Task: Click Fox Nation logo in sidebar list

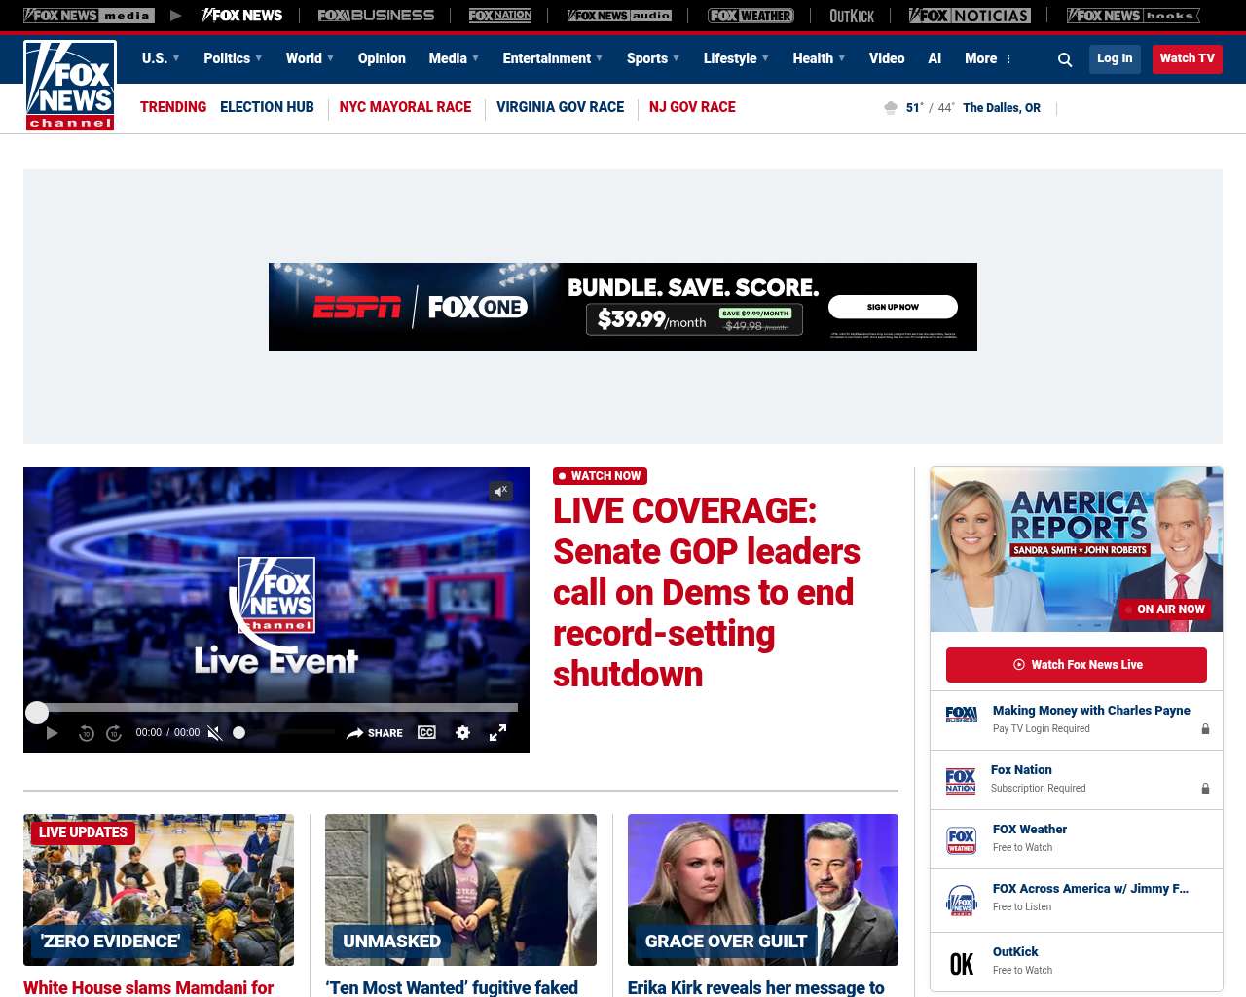Action: (x=961, y=781)
